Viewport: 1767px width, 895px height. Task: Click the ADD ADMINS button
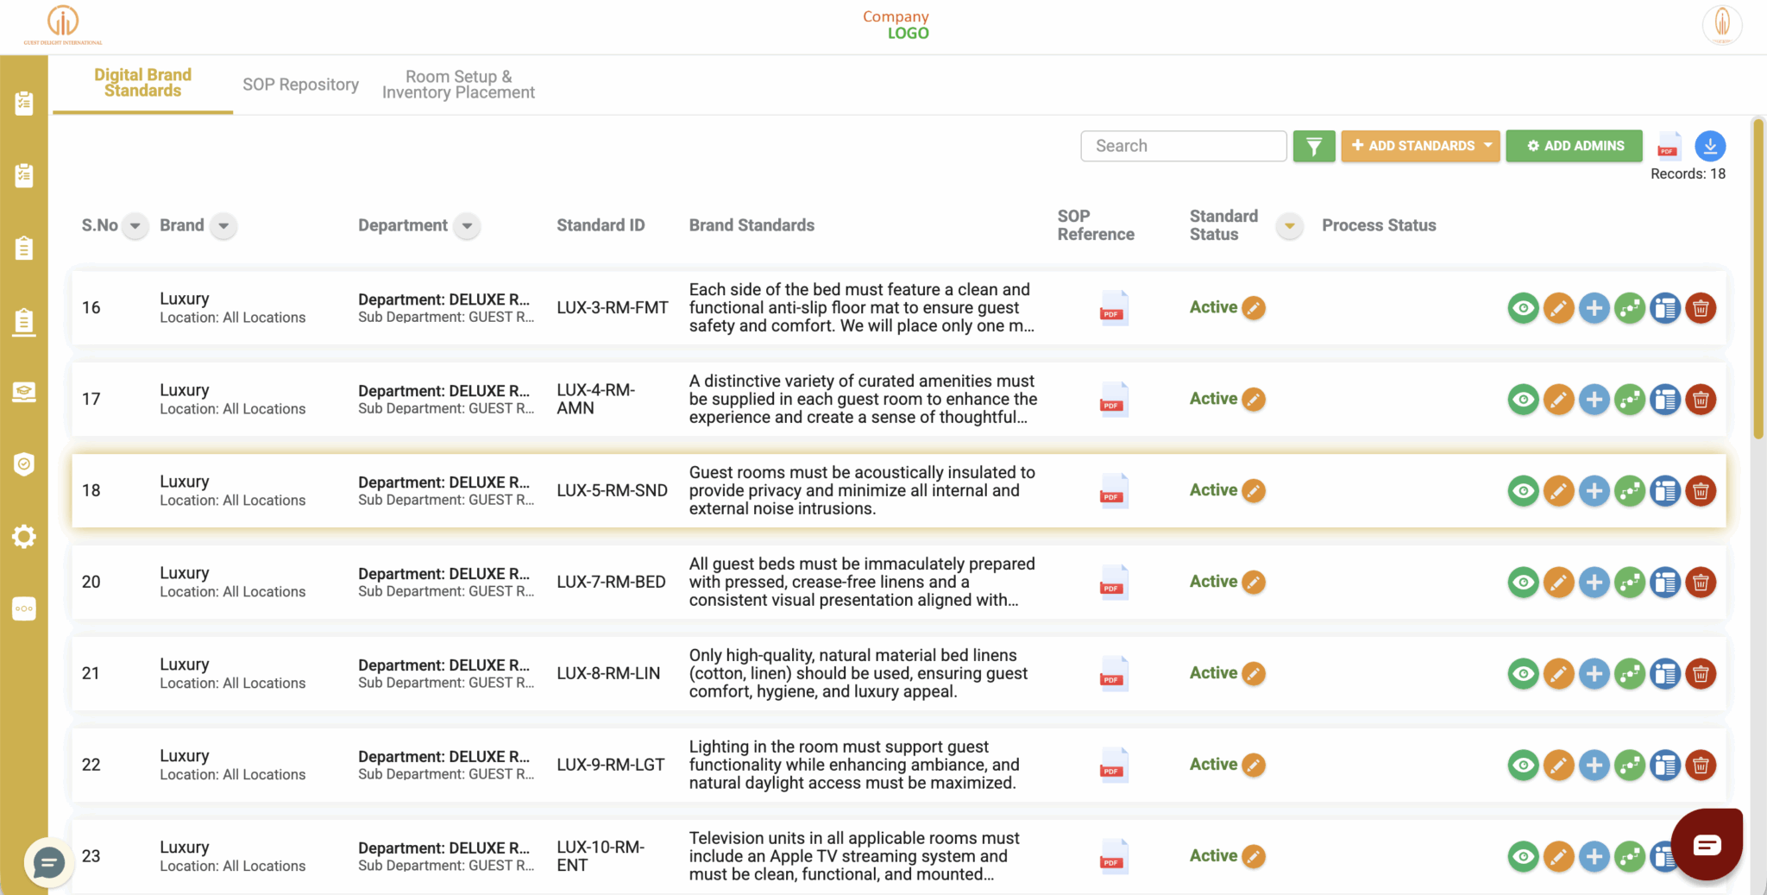[1574, 147]
